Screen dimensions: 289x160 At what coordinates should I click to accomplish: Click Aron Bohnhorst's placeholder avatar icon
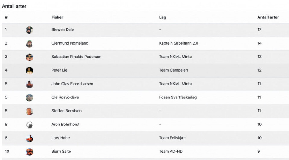[29, 125]
